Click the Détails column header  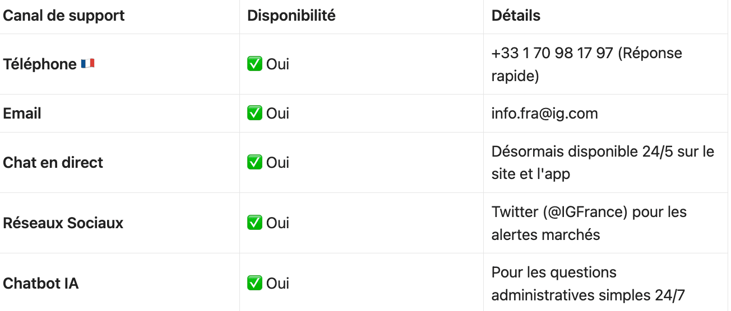click(x=516, y=16)
